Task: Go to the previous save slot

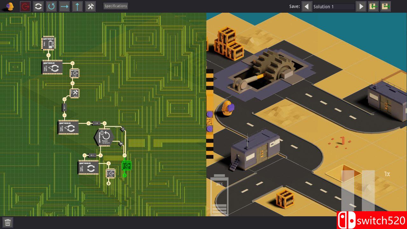Action: pyautogui.click(x=307, y=6)
